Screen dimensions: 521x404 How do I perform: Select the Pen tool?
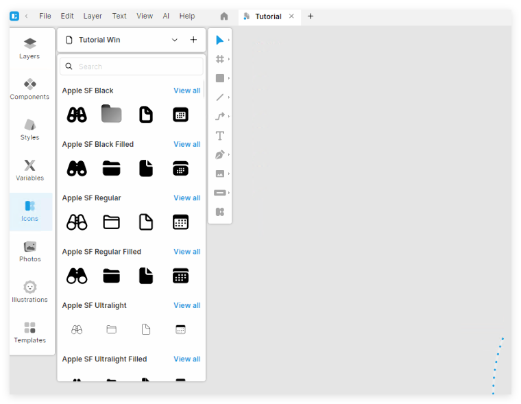[219, 154]
